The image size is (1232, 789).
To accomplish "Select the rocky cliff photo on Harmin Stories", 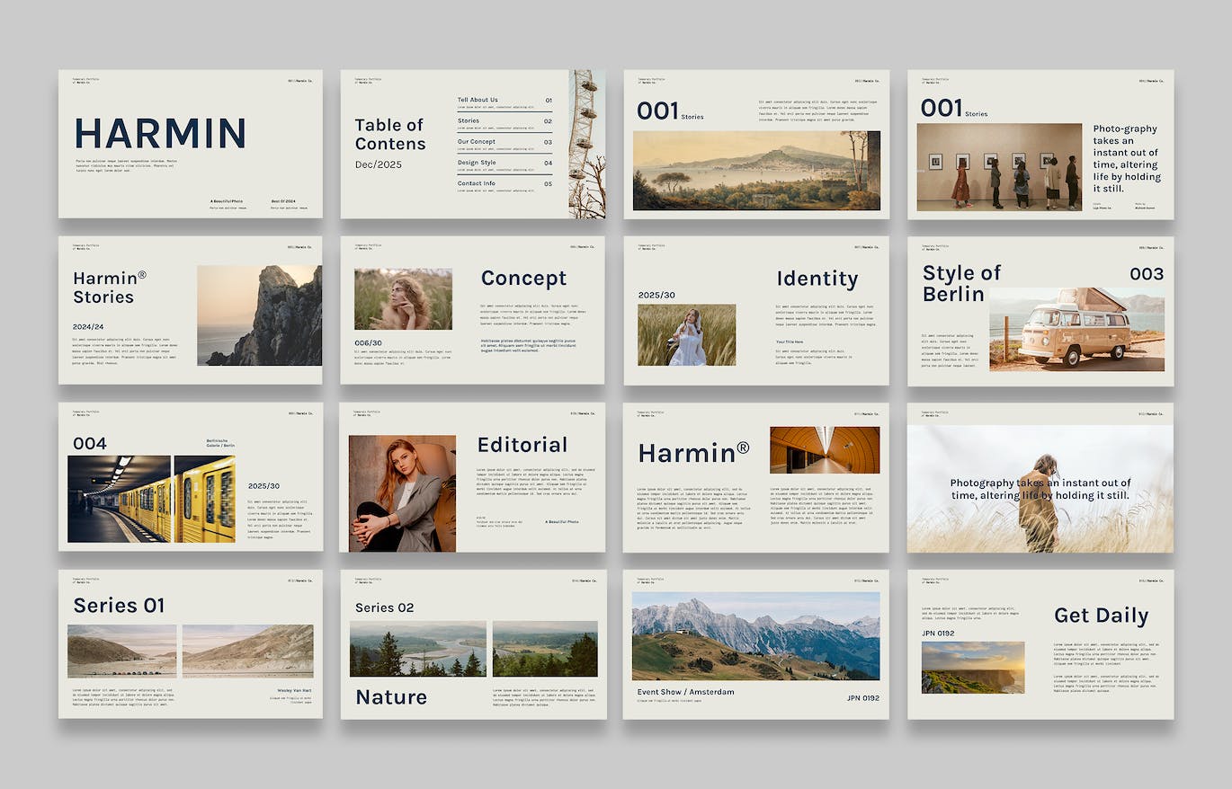I will point(259,315).
